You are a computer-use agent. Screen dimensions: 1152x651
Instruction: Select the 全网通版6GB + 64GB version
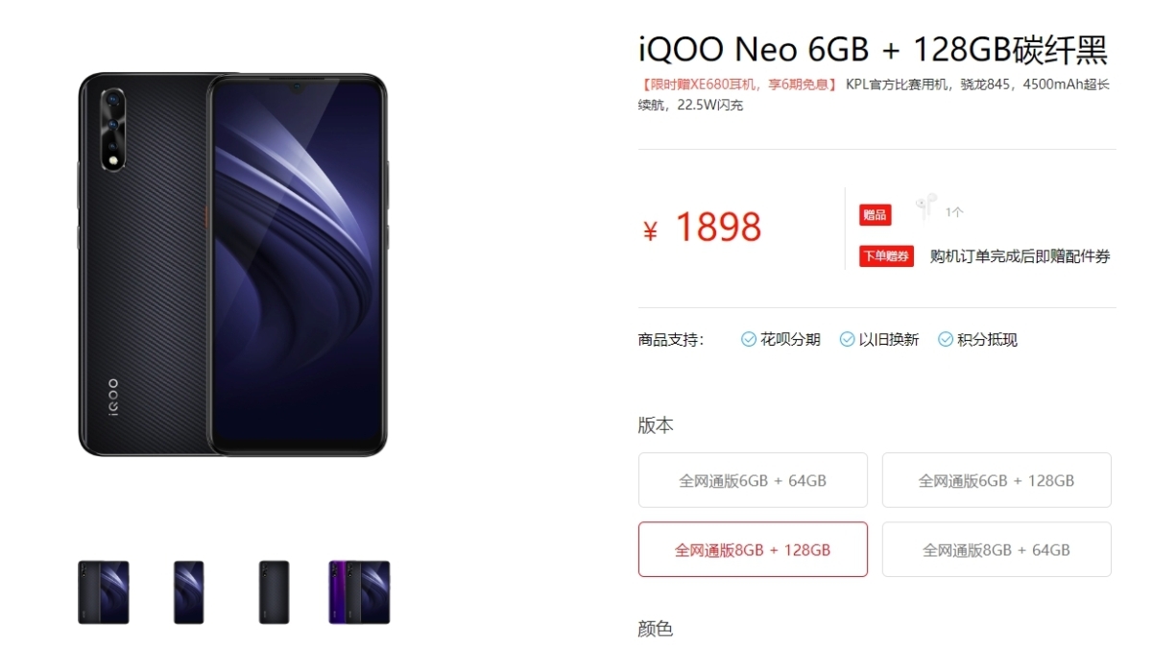pyautogui.click(x=753, y=480)
